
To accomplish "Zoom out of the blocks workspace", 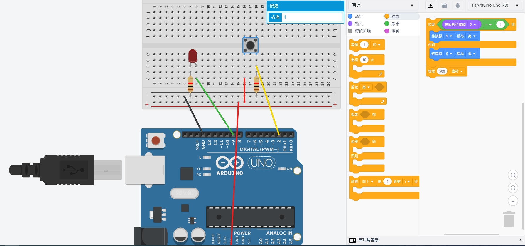I will (x=513, y=188).
